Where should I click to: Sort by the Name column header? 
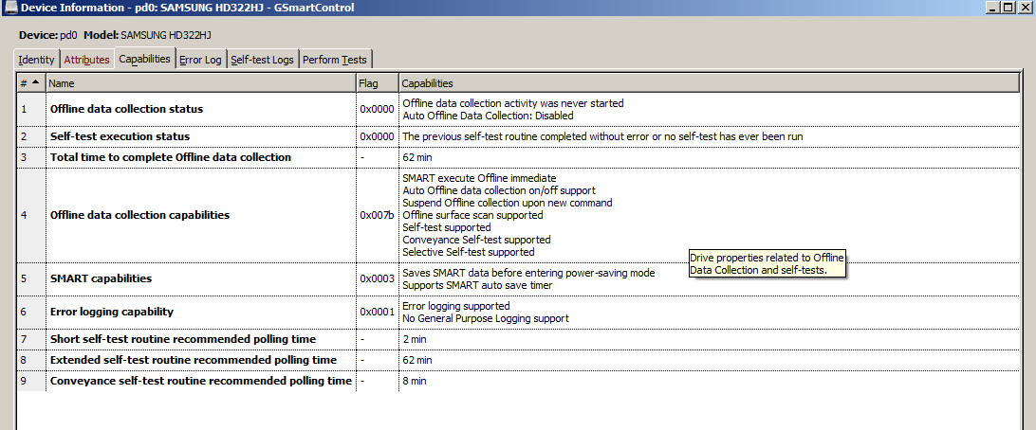coord(200,83)
